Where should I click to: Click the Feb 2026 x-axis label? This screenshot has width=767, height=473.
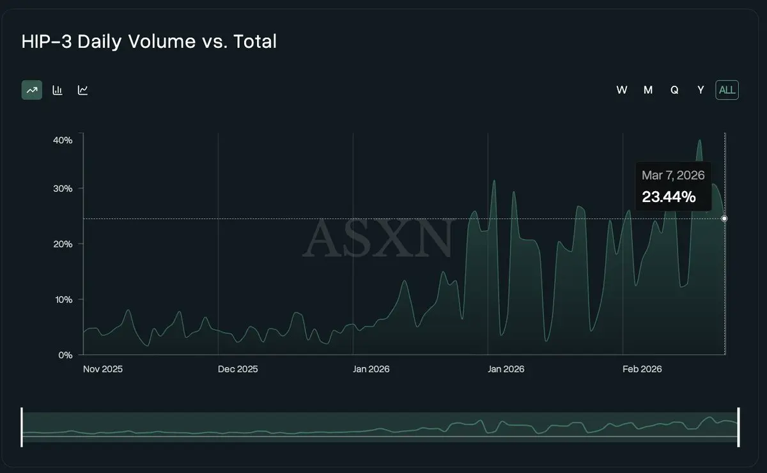coord(642,369)
